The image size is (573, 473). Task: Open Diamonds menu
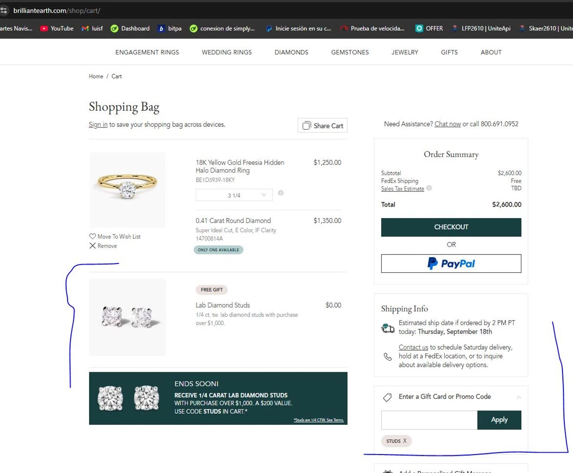pos(291,52)
